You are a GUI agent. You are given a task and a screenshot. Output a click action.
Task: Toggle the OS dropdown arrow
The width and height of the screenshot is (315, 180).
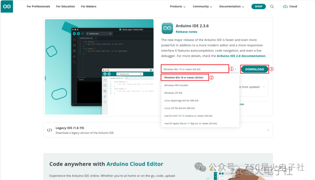click(x=236, y=69)
